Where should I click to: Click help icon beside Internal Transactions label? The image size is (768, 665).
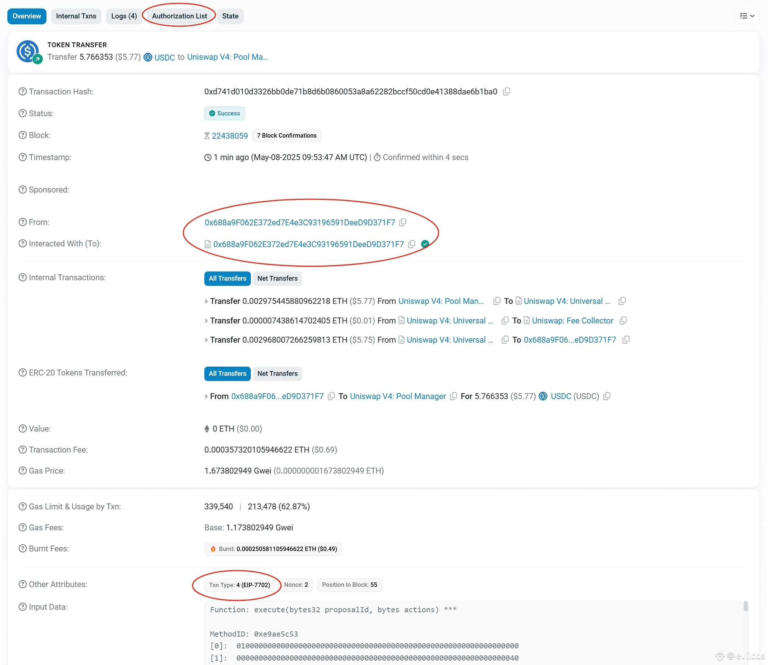point(23,278)
